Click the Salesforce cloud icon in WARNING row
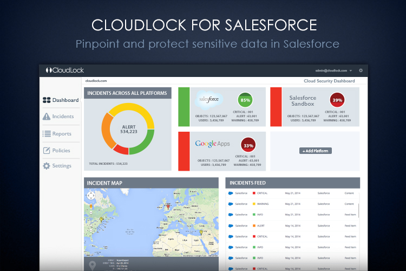The width and height of the screenshot is (406, 271). tap(231, 204)
